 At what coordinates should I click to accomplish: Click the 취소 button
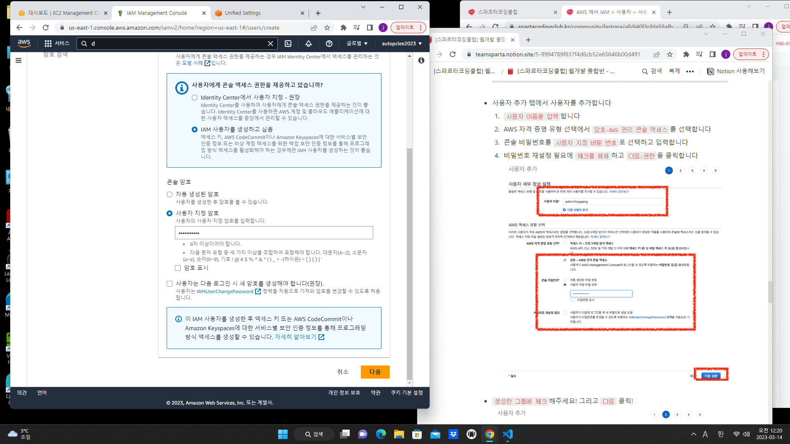coord(343,372)
